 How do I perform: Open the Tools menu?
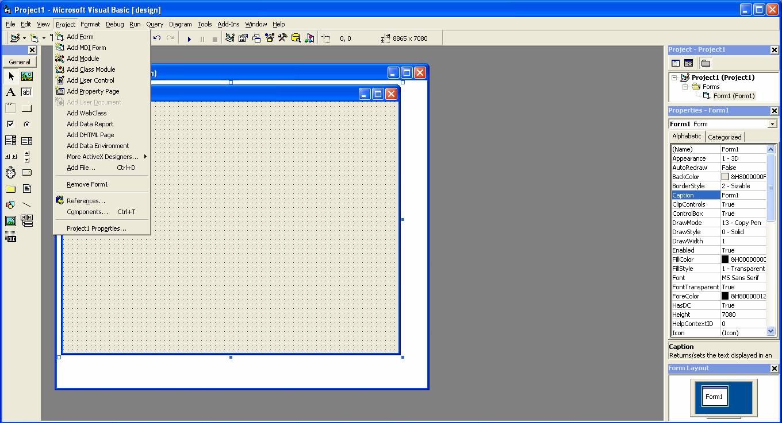coord(205,24)
